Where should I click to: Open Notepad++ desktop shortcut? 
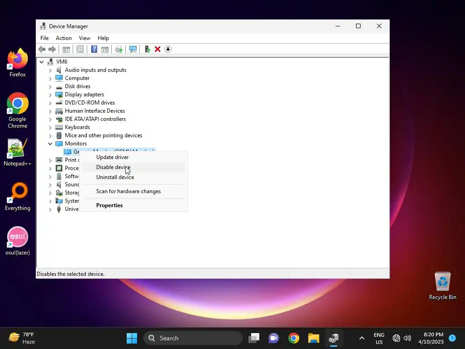(18, 152)
